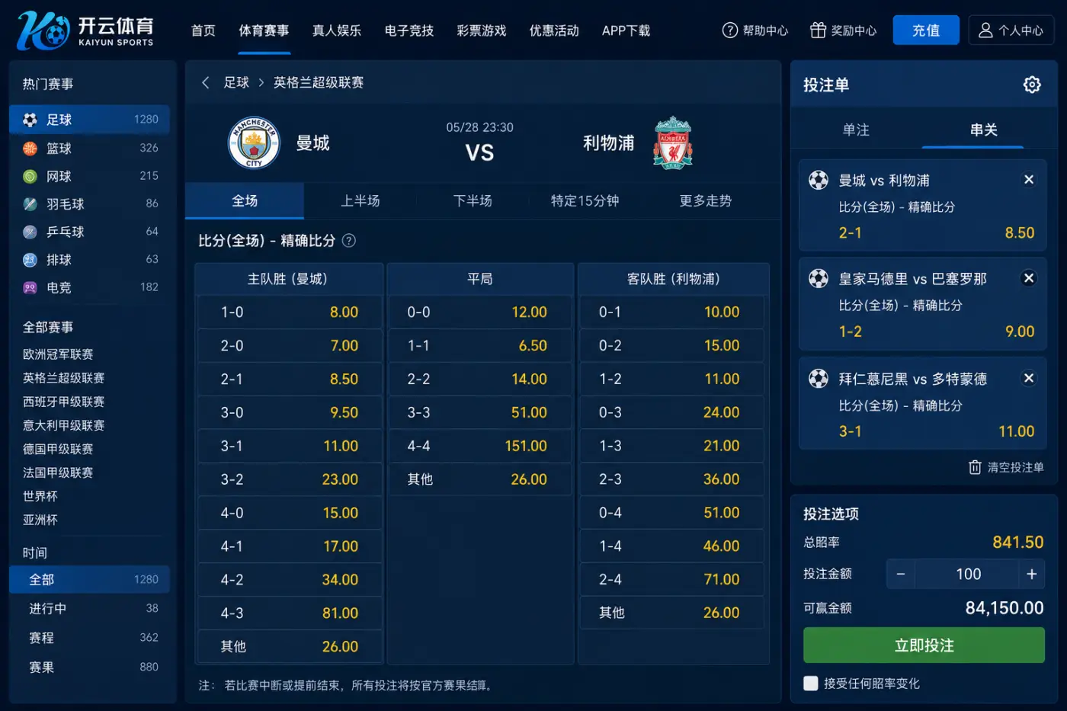The height and width of the screenshot is (711, 1067).
Task: Click the help icon beside 精确比分 heading
Action: [x=349, y=241]
